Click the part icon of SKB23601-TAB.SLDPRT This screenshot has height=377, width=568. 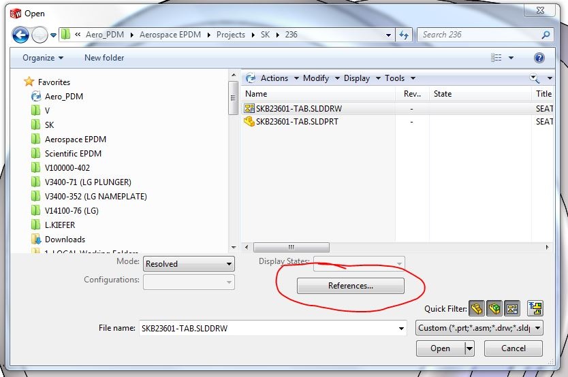coord(249,122)
